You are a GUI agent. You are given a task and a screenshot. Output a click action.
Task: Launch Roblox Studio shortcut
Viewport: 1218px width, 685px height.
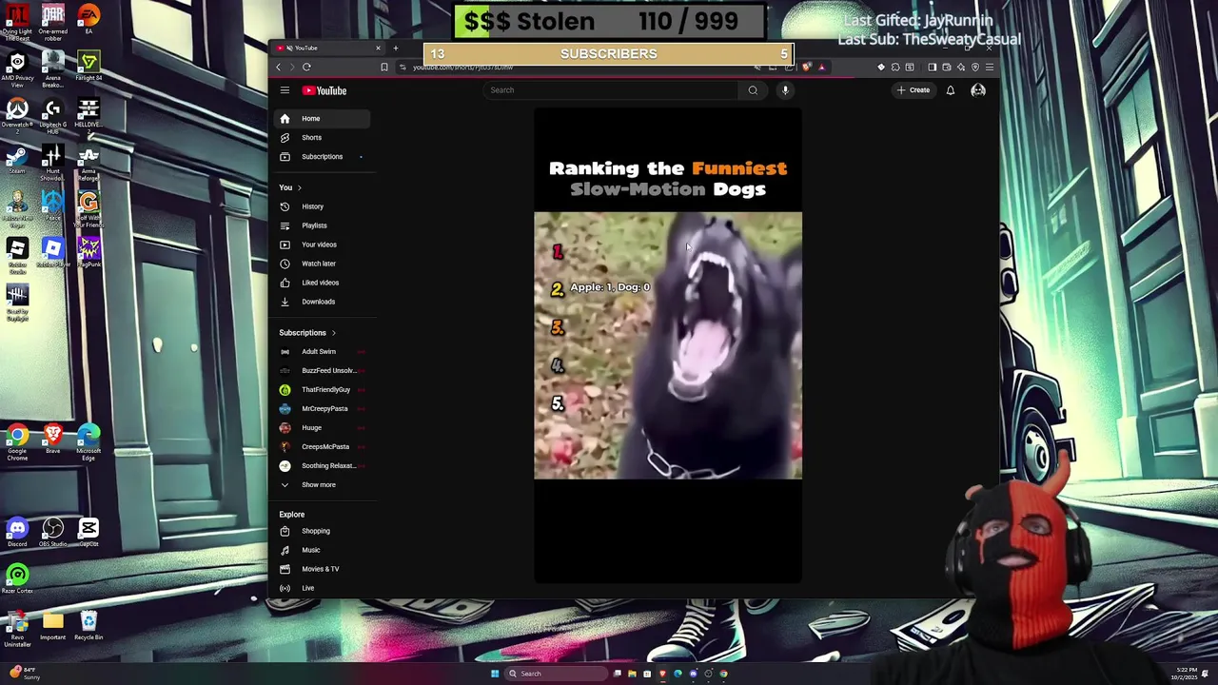pos(17,254)
